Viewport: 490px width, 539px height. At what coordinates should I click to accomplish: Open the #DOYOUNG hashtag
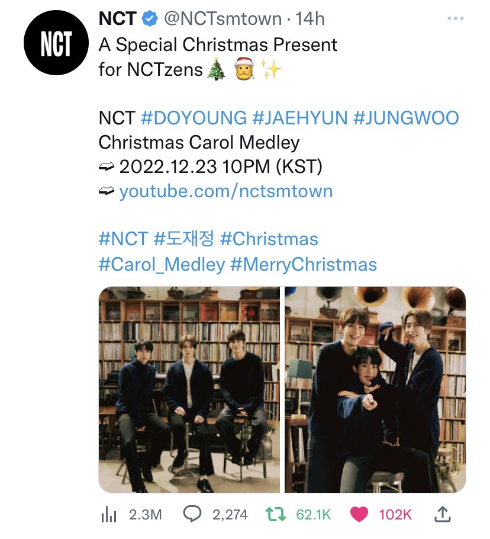[194, 118]
